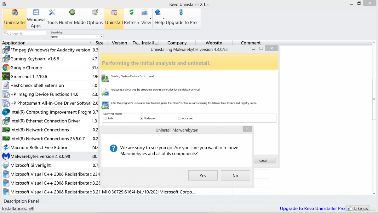This screenshot has width=378, height=213.
Task: Click the Creating System Restore Point icon
Action: pyautogui.click(x=105, y=79)
